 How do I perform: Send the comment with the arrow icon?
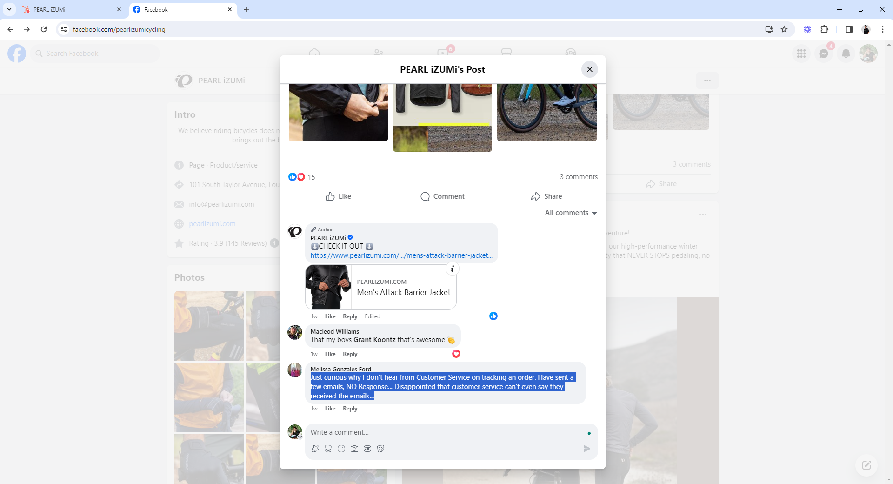[587, 449]
